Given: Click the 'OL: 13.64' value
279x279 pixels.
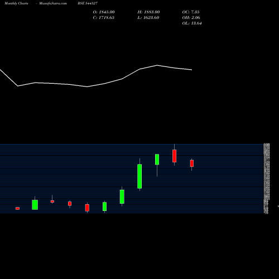Looking at the screenshot, I should 192,23.
